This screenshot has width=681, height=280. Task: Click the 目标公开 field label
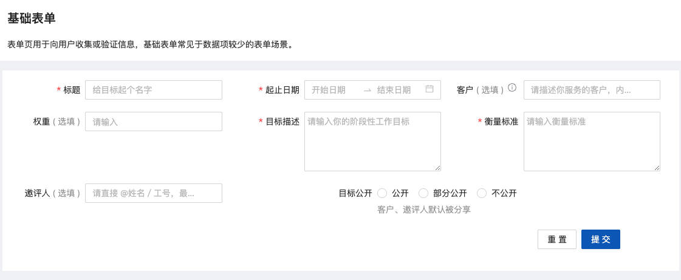tap(355, 193)
